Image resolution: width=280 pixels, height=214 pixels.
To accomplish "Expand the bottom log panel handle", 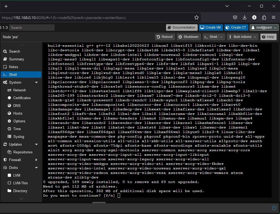I will 99,203.
